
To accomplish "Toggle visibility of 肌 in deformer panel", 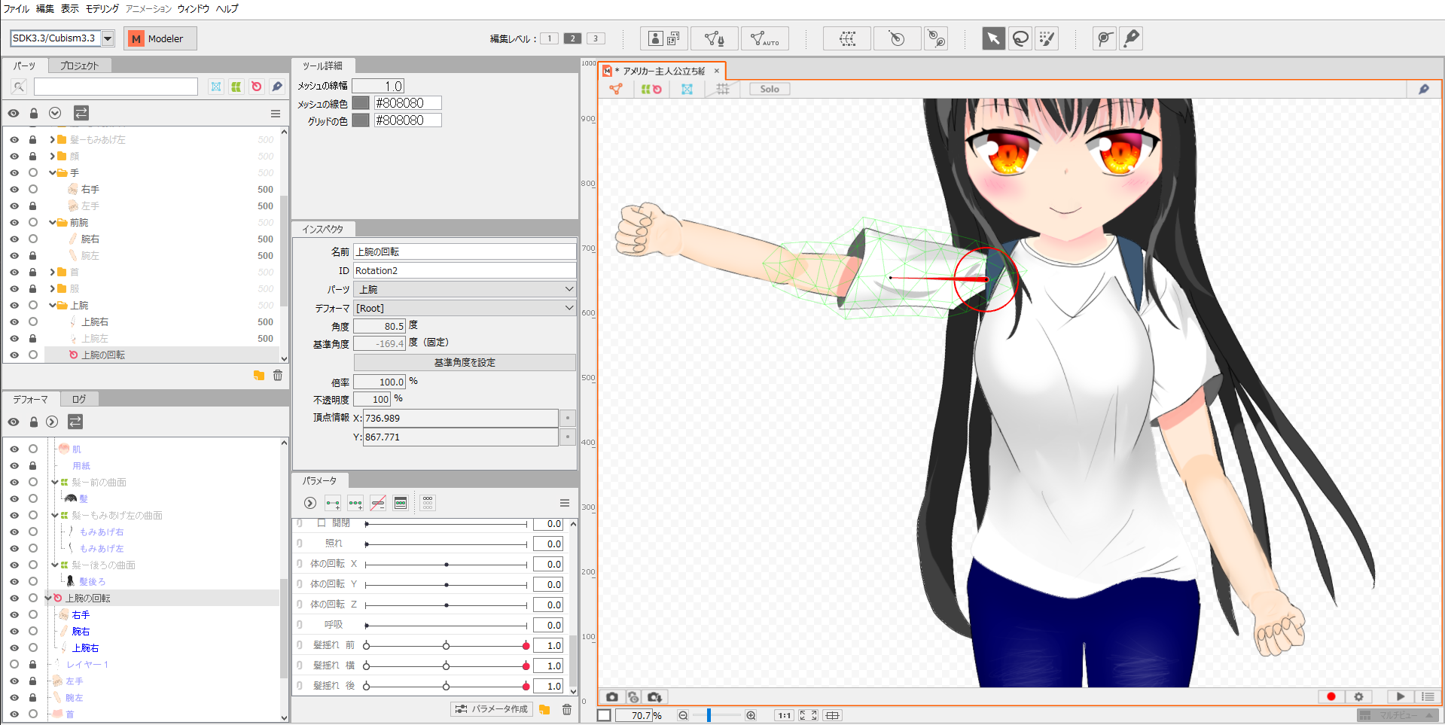I will tap(14, 449).
